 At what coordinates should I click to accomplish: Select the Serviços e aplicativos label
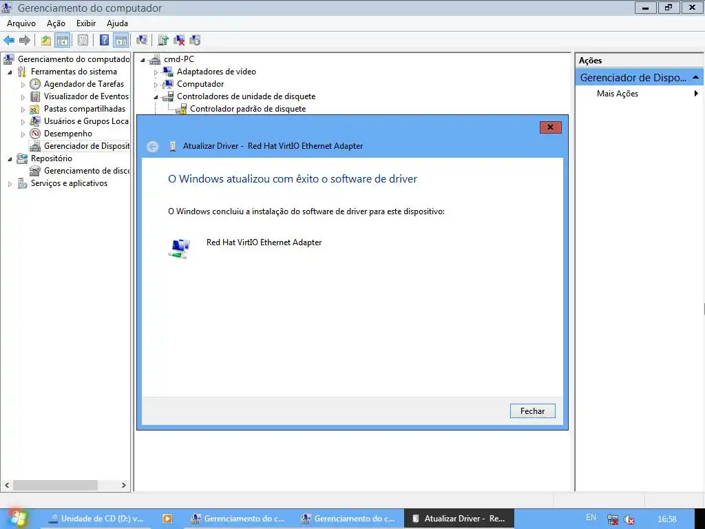point(69,183)
